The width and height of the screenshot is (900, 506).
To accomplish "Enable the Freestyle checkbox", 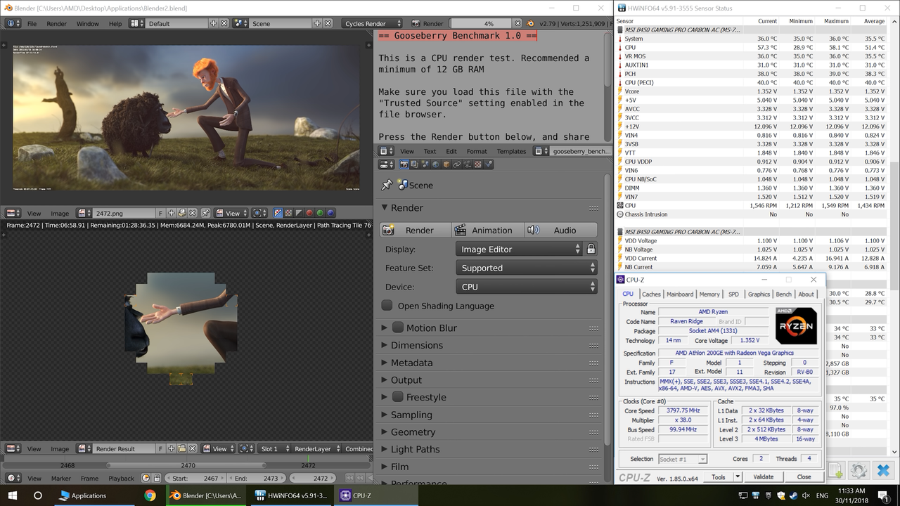I will click(x=398, y=397).
